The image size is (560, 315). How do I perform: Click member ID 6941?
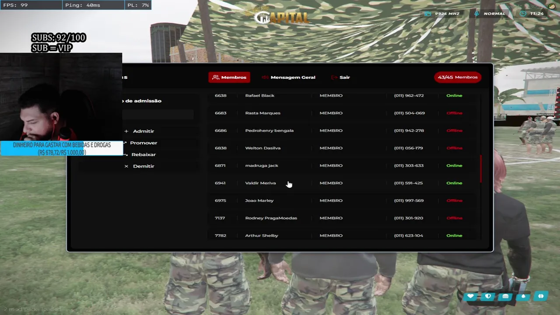[220, 183]
